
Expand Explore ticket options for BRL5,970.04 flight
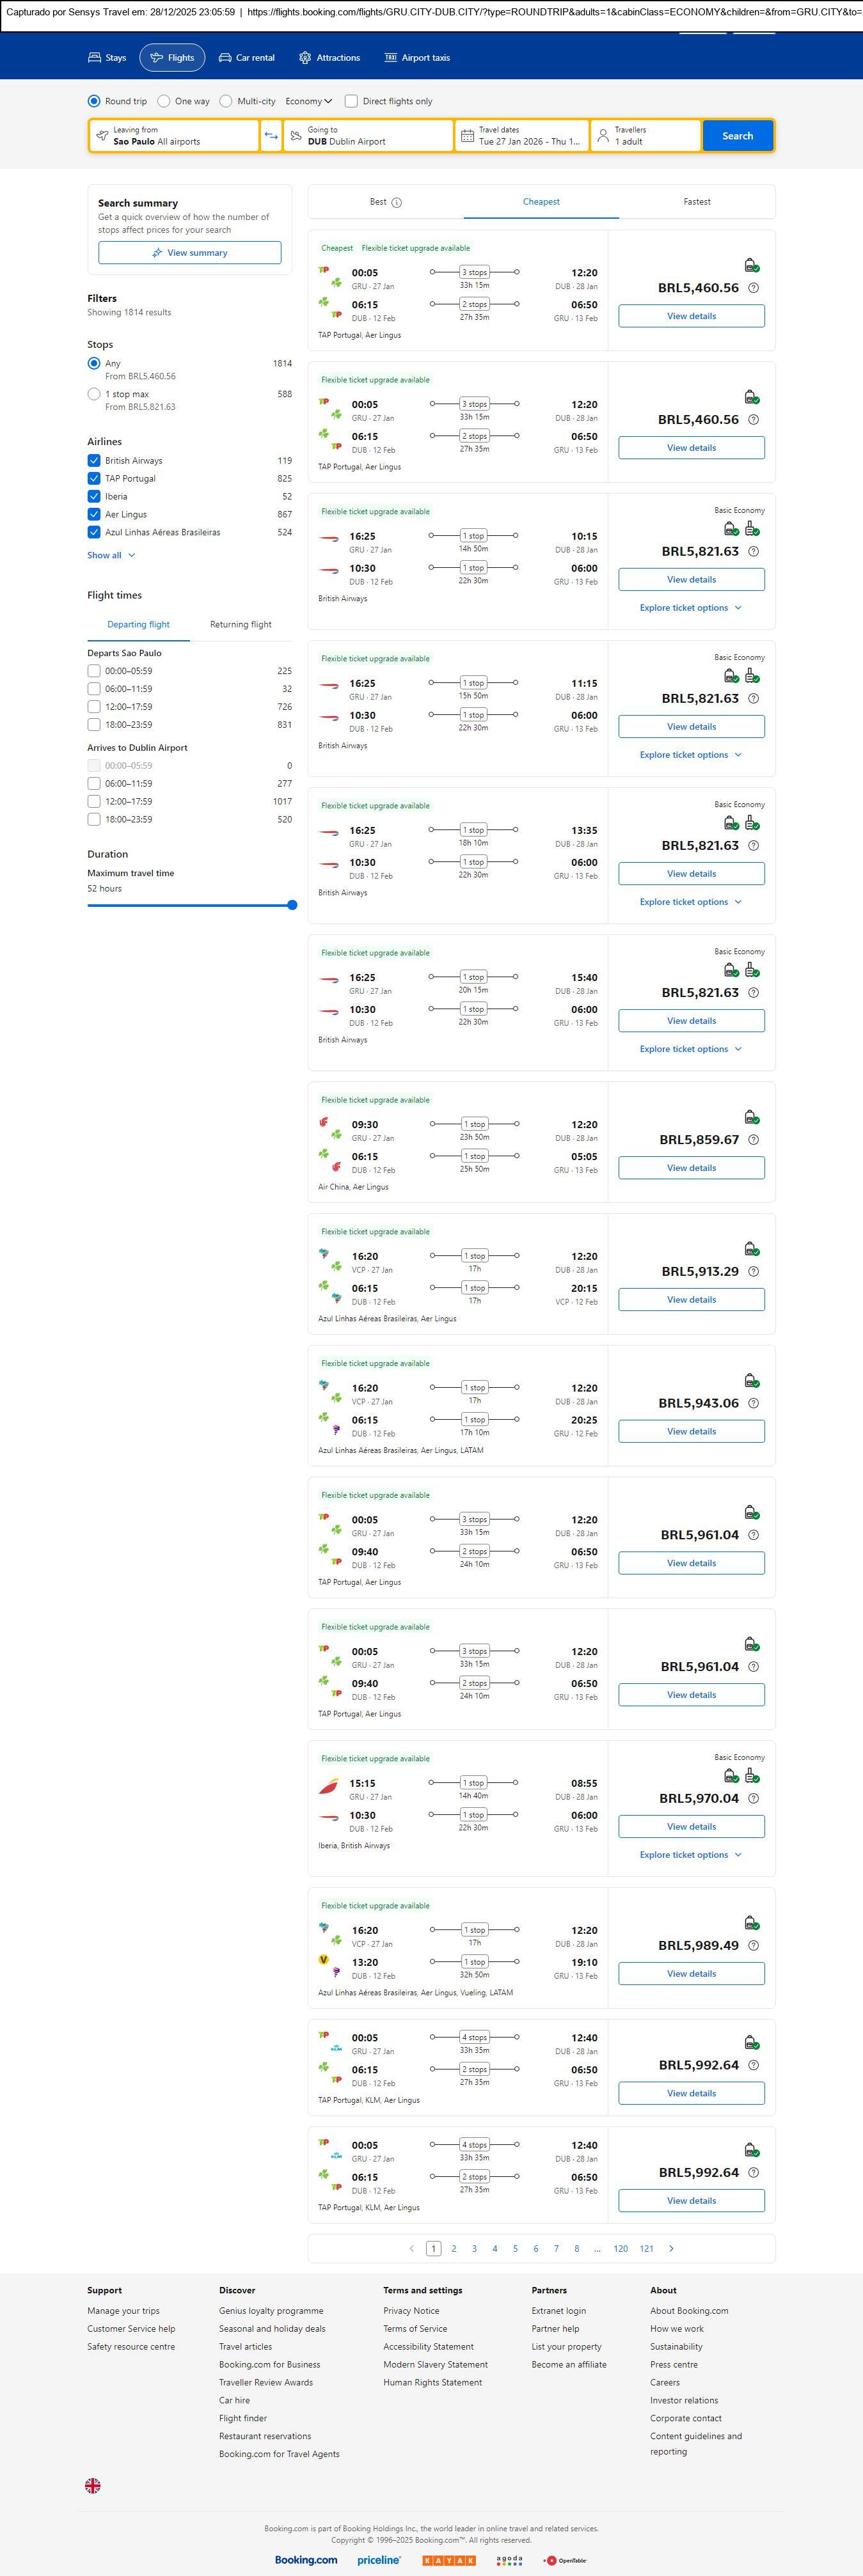(x=690, y=1855)
